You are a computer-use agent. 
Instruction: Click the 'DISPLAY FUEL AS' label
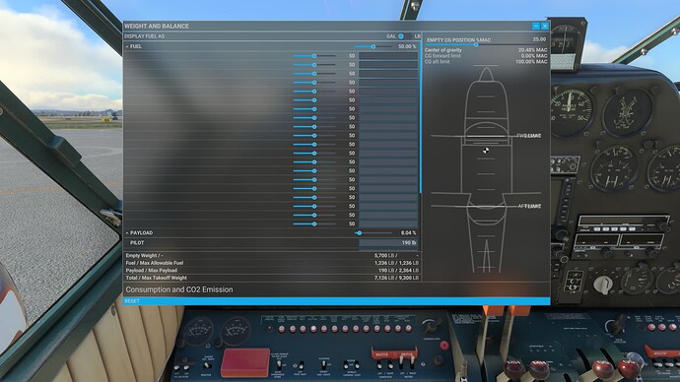point(145,36)
